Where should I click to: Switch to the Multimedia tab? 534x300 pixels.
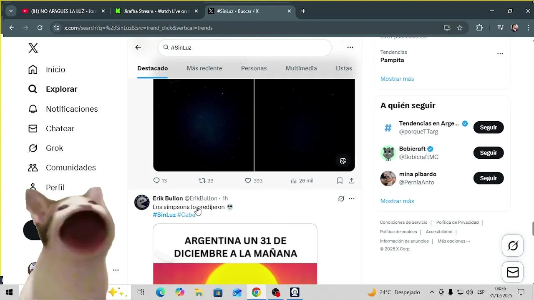click(301, 68)
